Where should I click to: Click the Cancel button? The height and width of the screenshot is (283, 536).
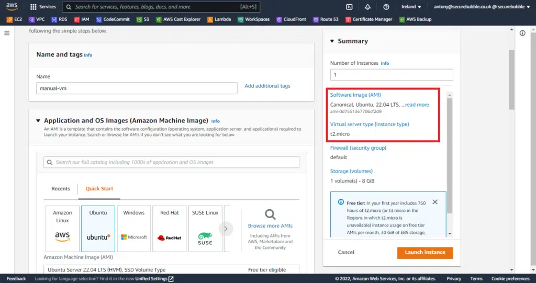point(346,252)
